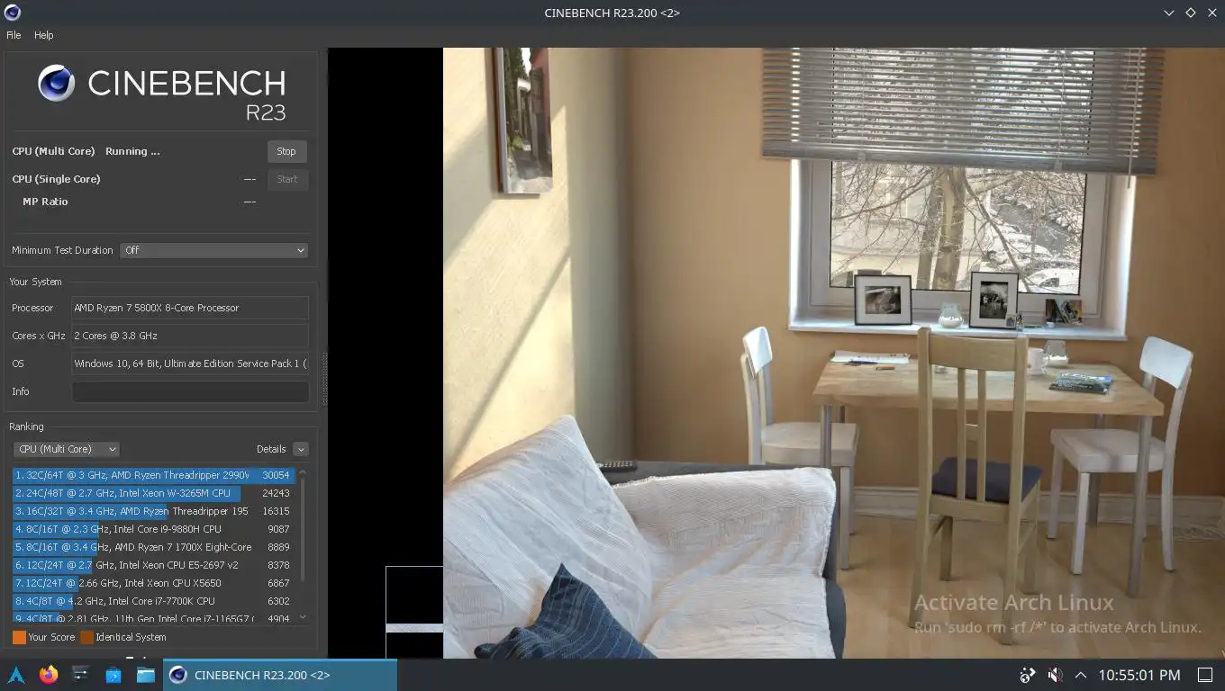Click the empty Info input field
Viewport: 1225px width, 691px height.
pos(190,391)
